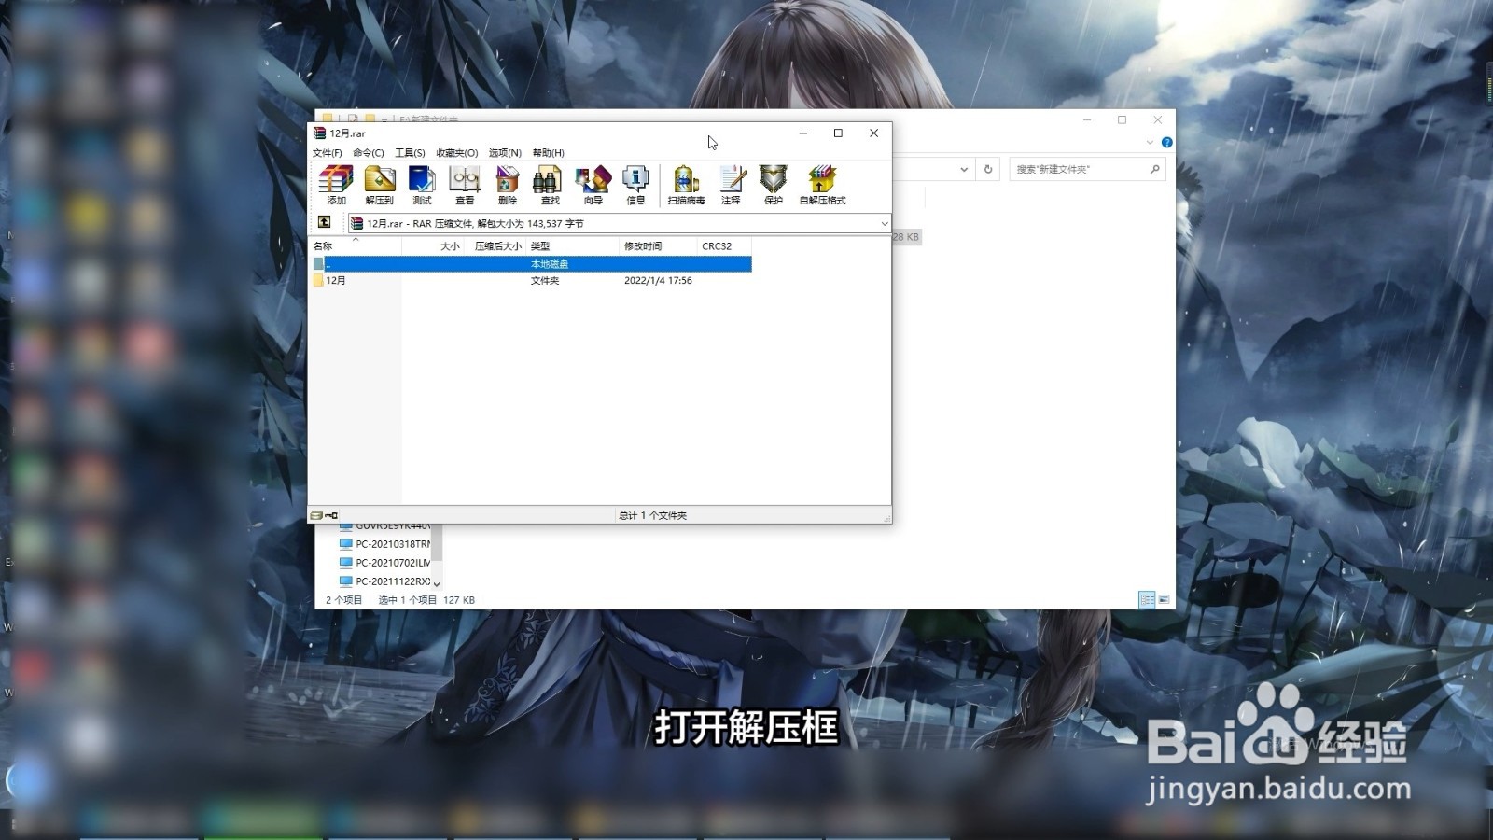Run 扫描病毒 (Virus scan) tool

pos(686,185)
